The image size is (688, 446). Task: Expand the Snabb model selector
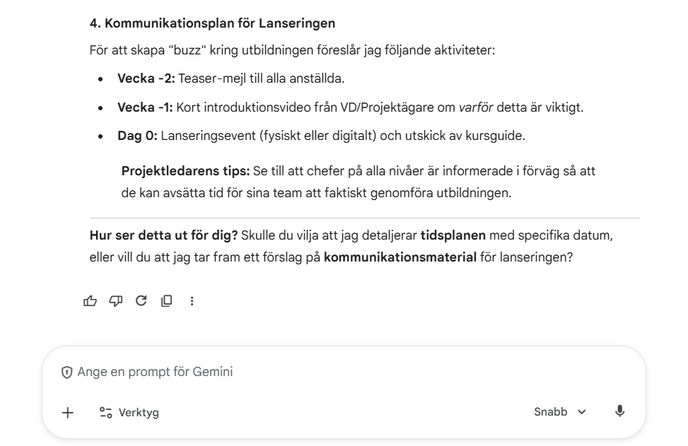click(x=559, y=412)
